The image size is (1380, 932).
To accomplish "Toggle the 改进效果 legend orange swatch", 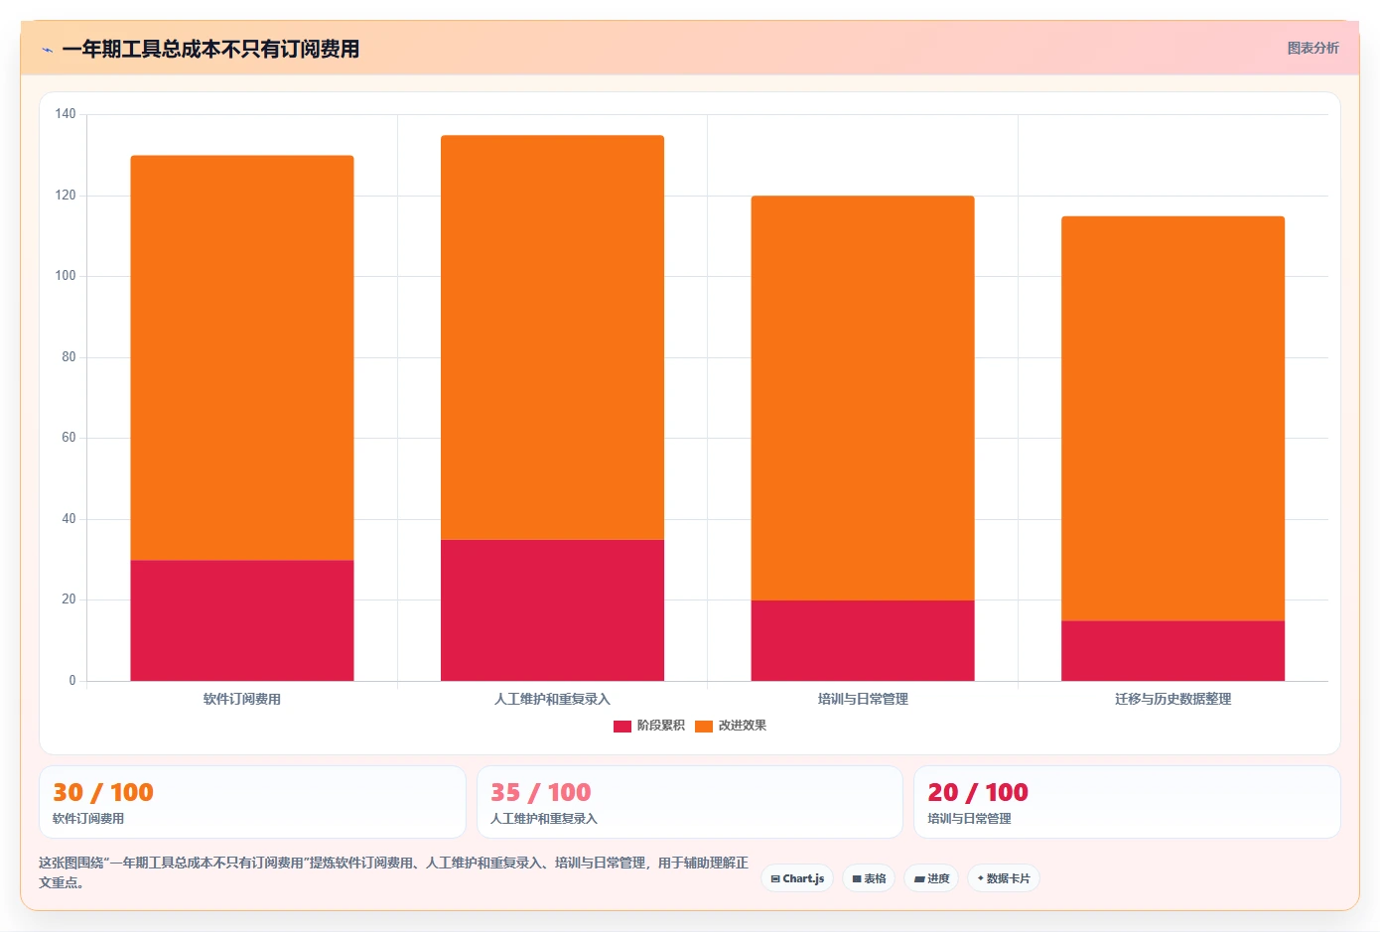I will pyautogui.click(x=704, y=727).
